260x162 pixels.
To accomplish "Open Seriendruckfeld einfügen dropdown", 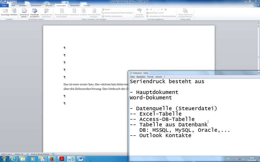I will click(94, 13).
